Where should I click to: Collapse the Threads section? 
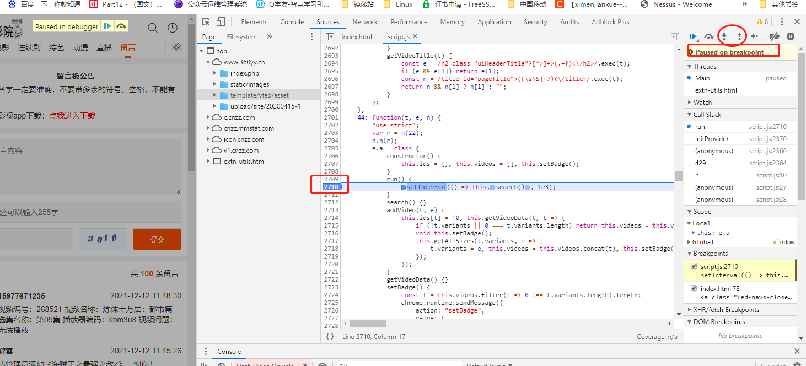click(740, 67)
